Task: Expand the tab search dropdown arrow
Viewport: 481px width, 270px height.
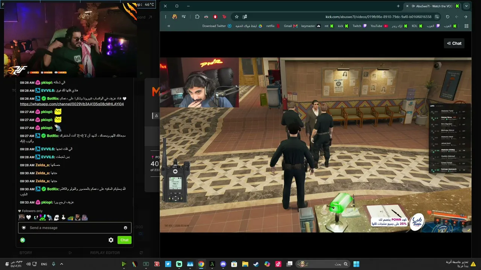Action: coord(466,6)
